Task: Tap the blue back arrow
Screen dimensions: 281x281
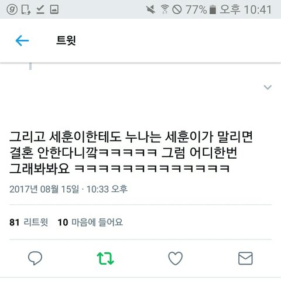Action: pyautogui.click(x=22, y=40)
